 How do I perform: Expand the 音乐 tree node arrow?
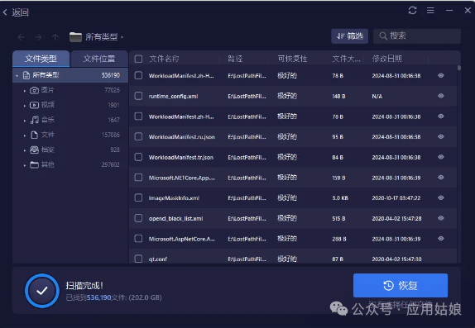pyautogui.click(x=25, y=121)
